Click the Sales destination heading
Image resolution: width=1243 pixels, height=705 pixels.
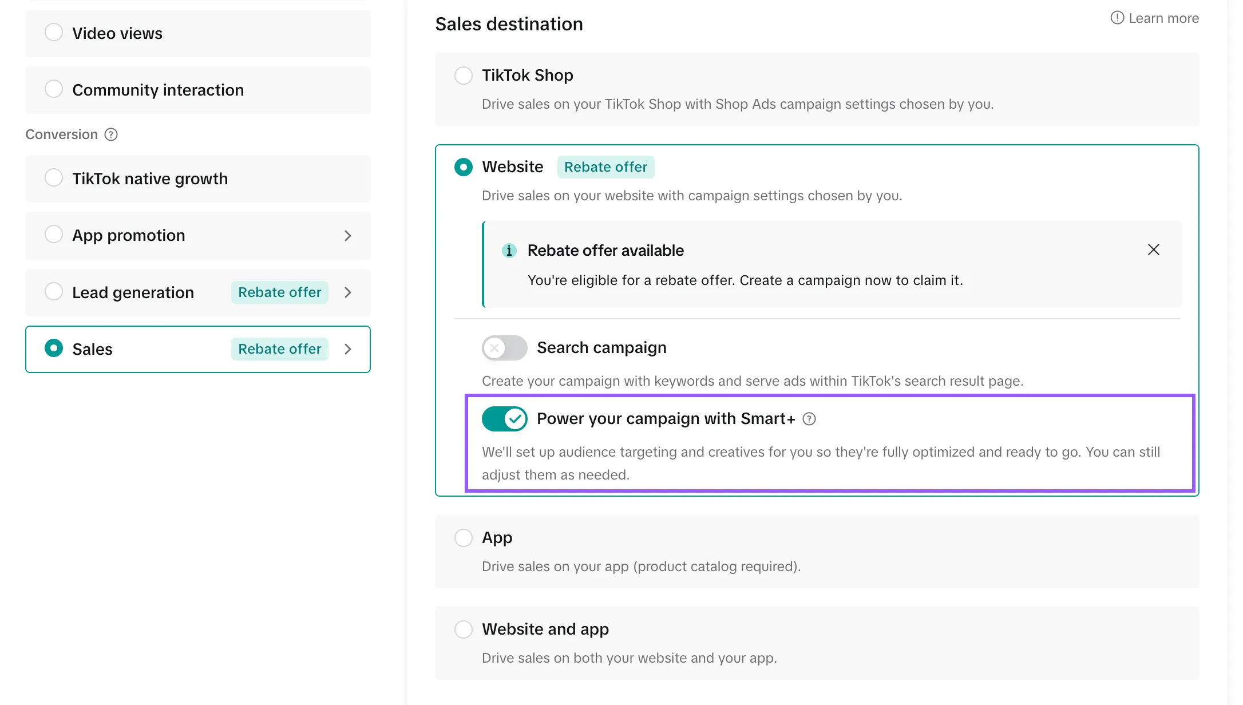[x=509, y=24]
